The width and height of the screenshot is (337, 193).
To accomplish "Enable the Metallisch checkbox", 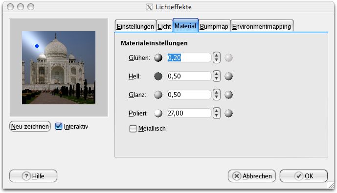I will point(133,129).
